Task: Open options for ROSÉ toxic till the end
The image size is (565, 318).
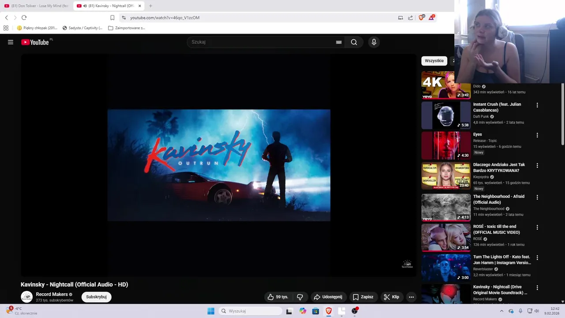Action: [x=537, y=227]
